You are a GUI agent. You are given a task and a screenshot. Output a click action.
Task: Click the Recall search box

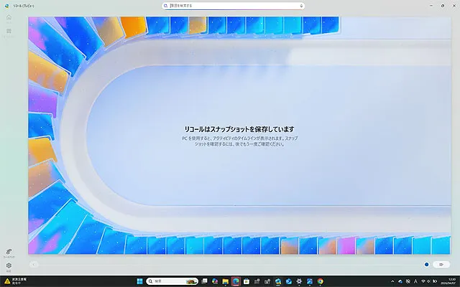[x=230, y=5]
